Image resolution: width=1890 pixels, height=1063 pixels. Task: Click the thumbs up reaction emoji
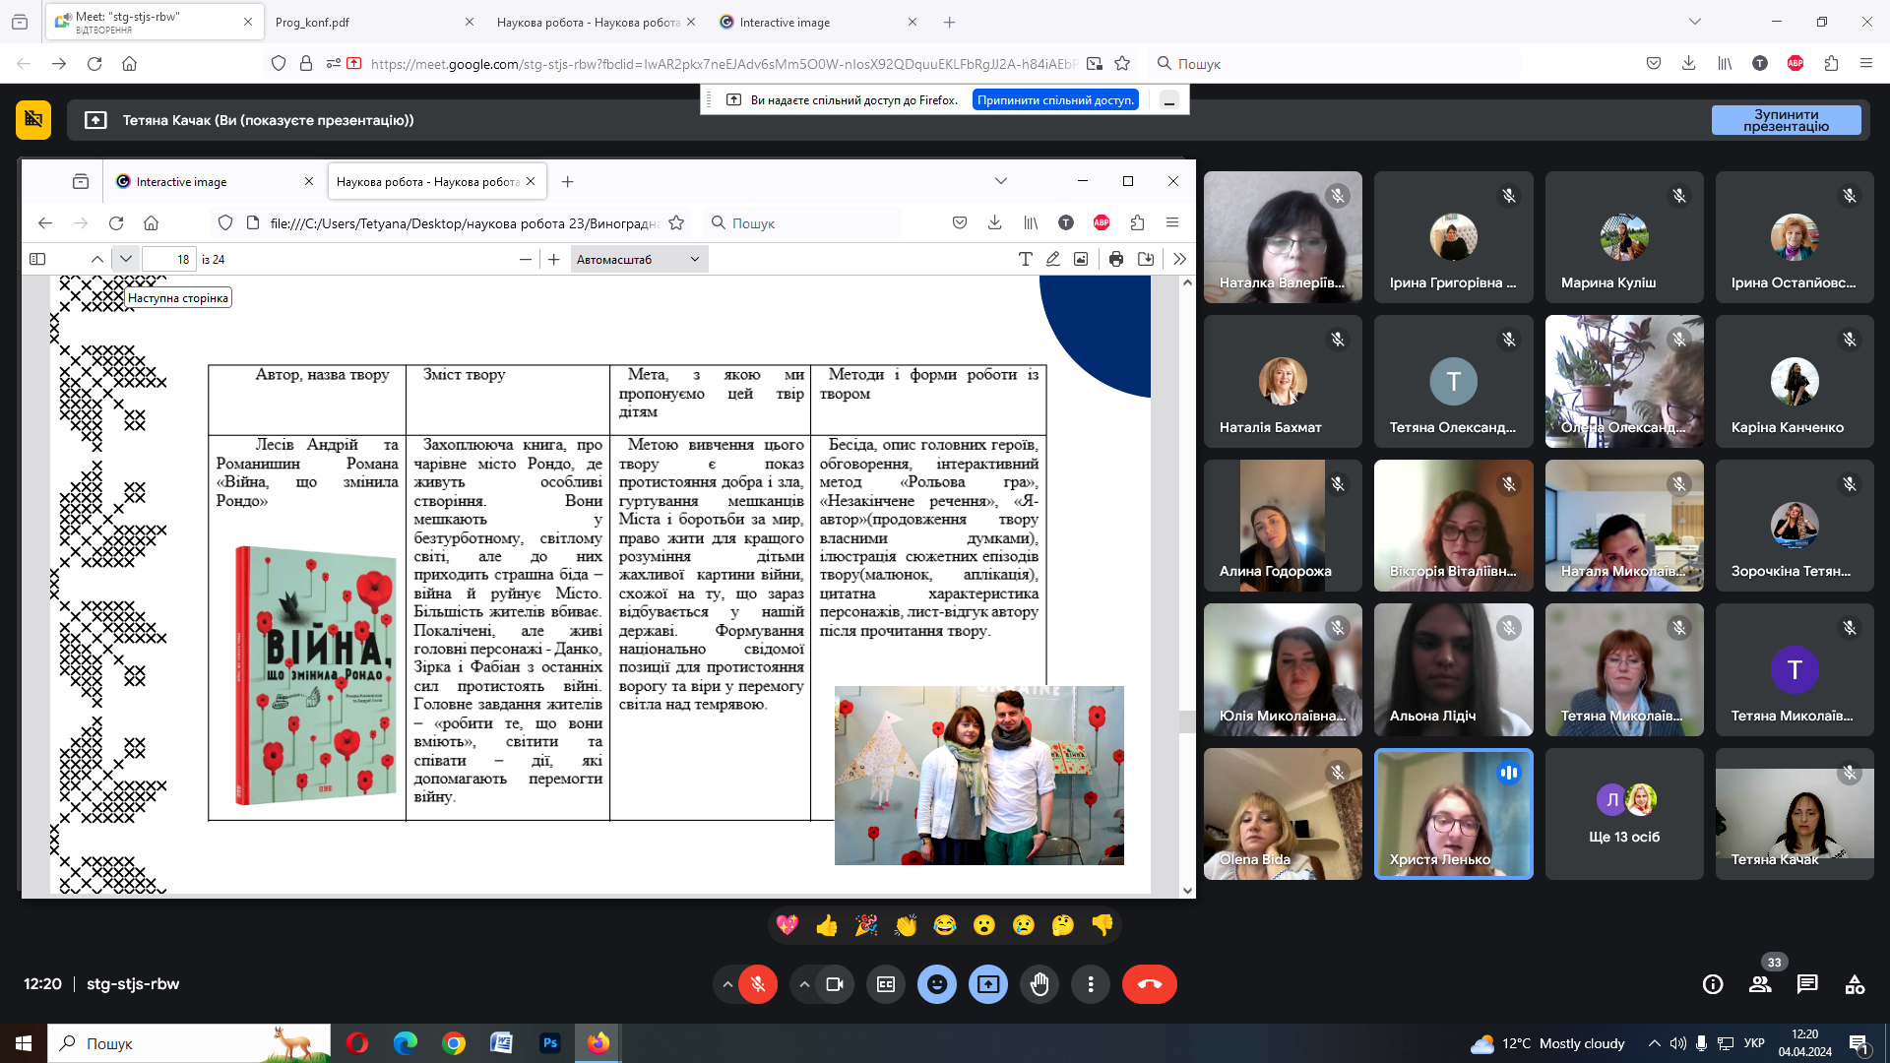tap(827, 925)
